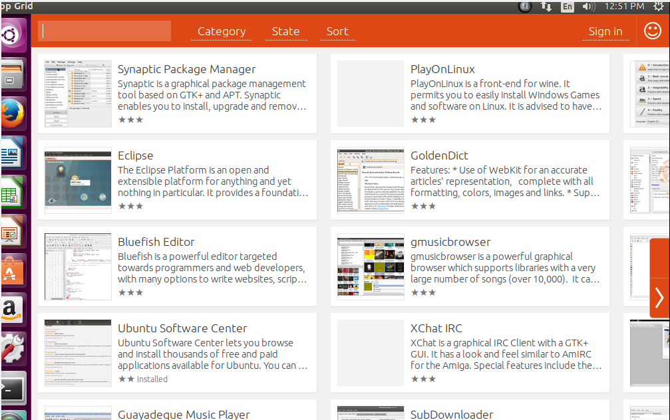Screen dimensions: 670x420
Task: Click the star rating for GoldenDict
Action: coord(423,206)
